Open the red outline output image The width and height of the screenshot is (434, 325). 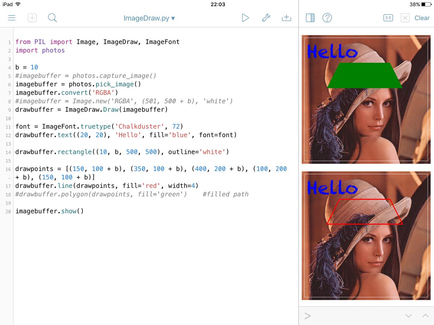(x=366, y=235)
